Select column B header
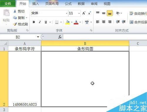The image size is (147, 112). coord(85,44)
